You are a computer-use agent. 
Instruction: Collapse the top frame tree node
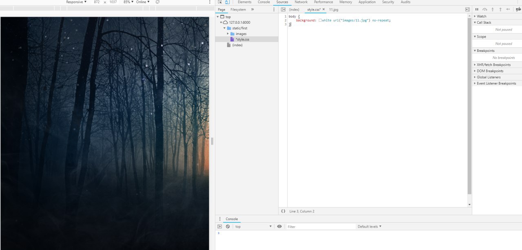[x=217, y=17]
